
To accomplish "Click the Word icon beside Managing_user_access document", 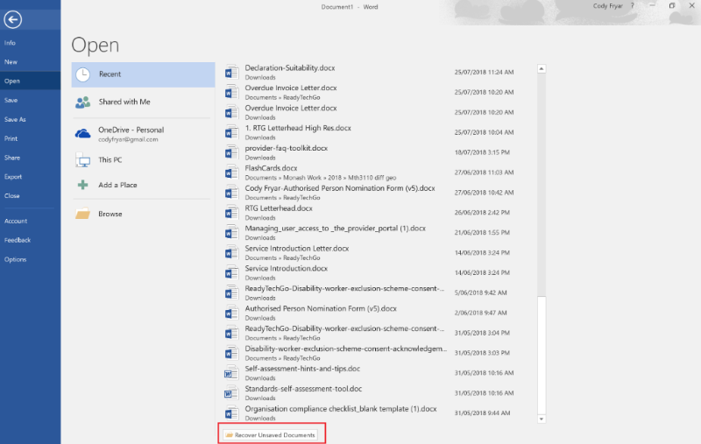I will coord(231,233).
